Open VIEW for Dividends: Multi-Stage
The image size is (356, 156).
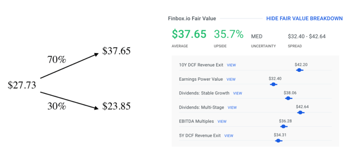click(x=232, y=107)
